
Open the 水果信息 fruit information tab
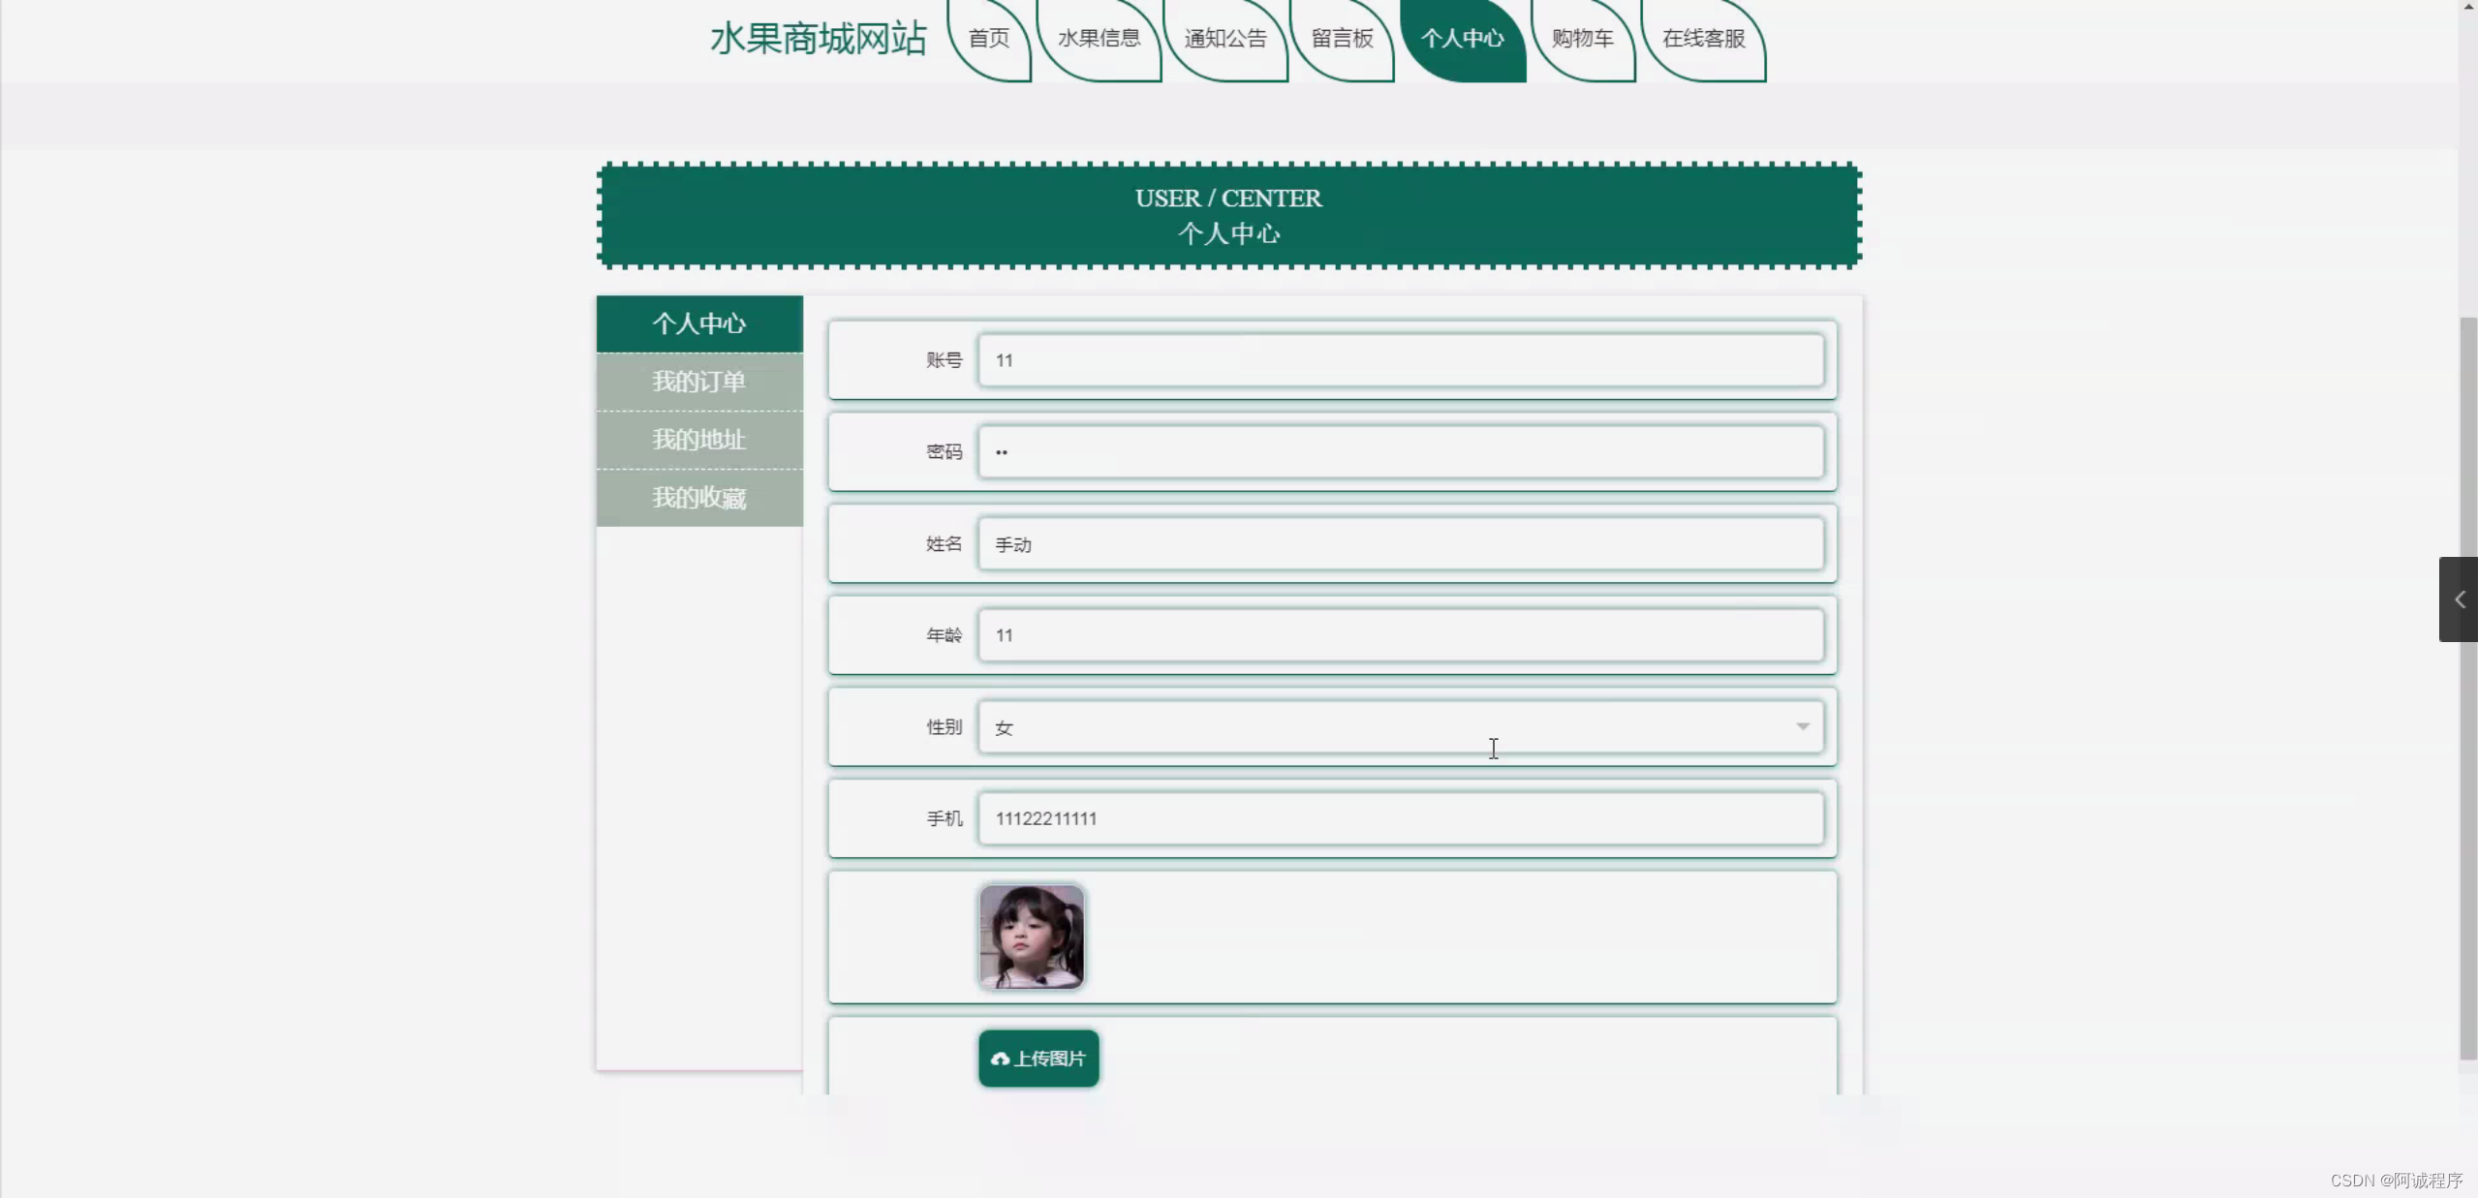1099,40
